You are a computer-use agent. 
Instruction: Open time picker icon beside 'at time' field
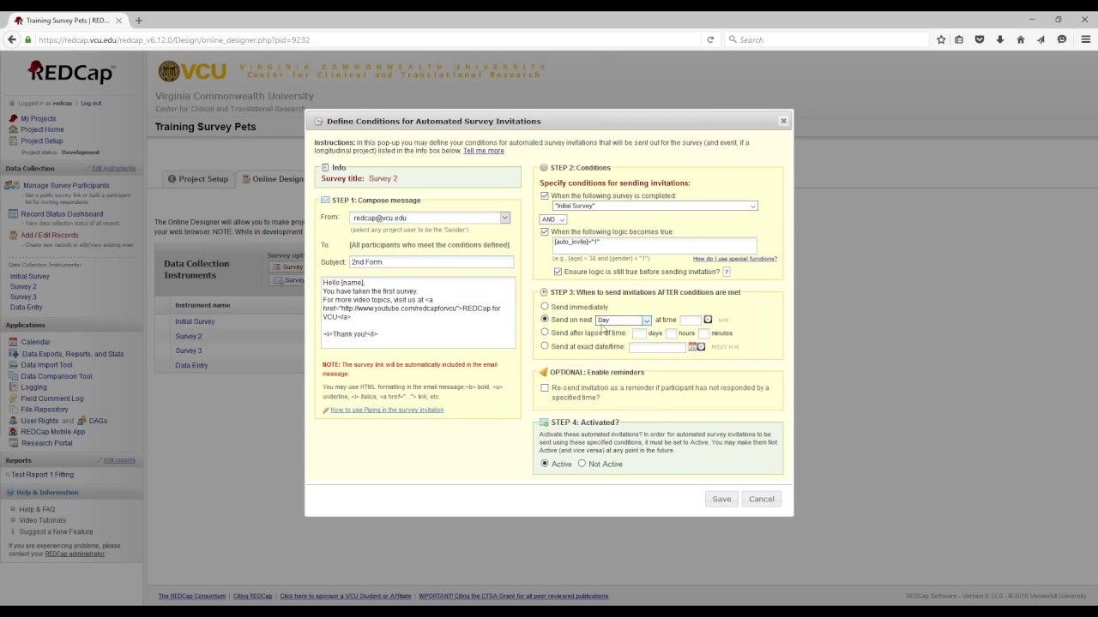708,320
